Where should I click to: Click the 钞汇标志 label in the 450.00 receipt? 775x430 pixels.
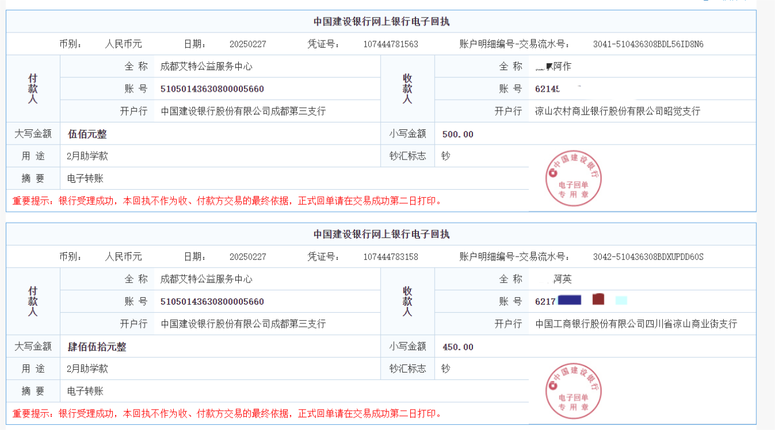(407, 368)
